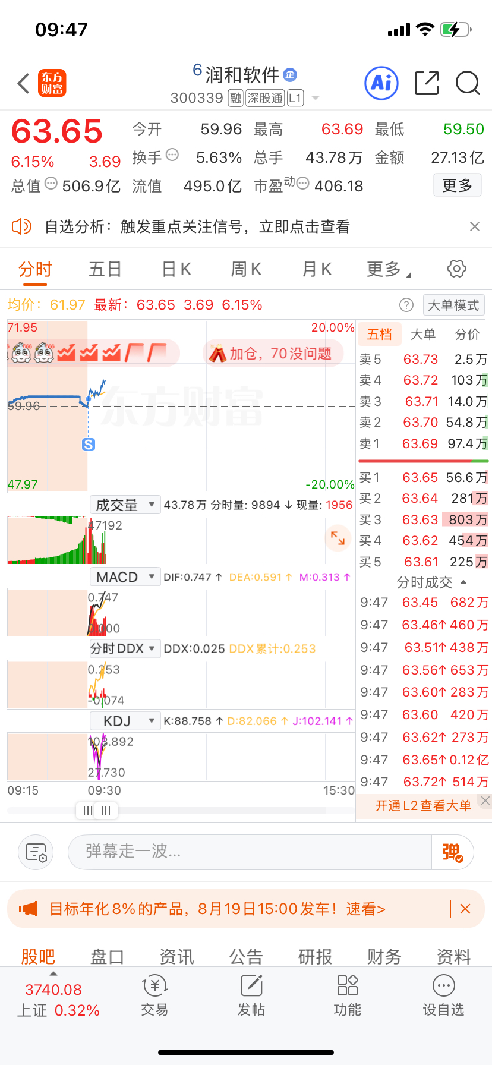The image size is (492, 1065).
Task: Share the stock page via export icon
Action: pos(427,83)
